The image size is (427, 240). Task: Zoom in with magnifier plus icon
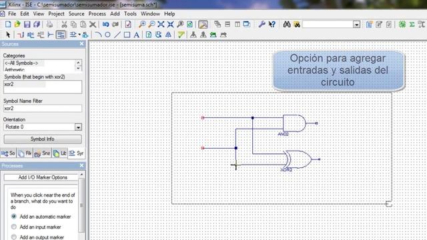[x=142, y=25]
